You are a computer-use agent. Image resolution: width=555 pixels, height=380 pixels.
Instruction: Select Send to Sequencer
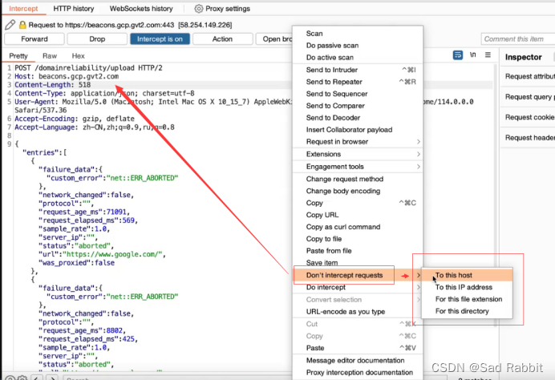[358, 94]
